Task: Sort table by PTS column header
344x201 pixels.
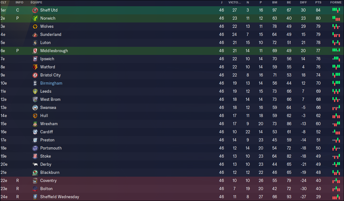Action: 318,2
